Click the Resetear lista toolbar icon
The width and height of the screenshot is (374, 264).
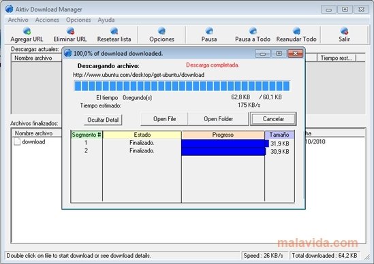[x=114, y=31]
